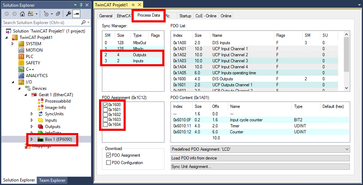Click the Sync Unit Assignment button
The image size is (363, 185).
pyautogui.click(x=260, y=167)
